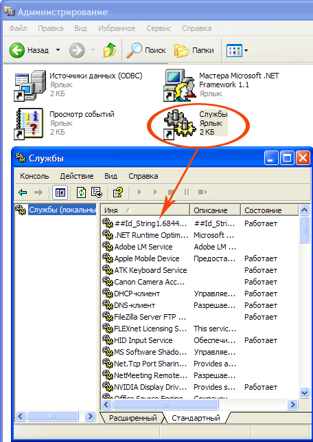Click the export list toolbar icon
This screenshot has width=313, height=442.
click(97, 192)
